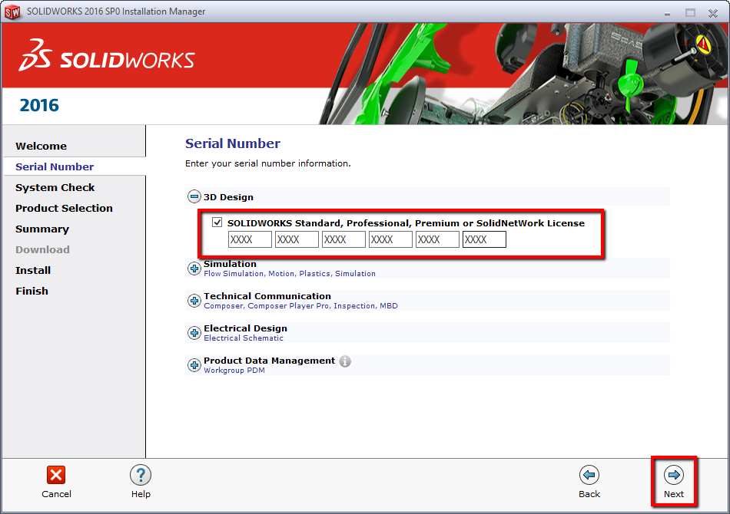Viewport: 730px width, 514px height.
Task: Click 'Flow Simulation, Motion, Plastics, Simulation' text
Action: (290, 274)
